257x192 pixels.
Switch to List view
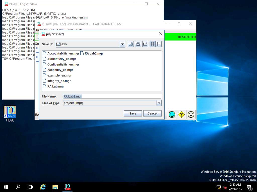click(x=153, y=44)
